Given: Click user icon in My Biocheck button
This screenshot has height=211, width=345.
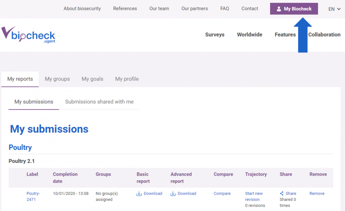Looking at the screenshot, I should point(279,9).
